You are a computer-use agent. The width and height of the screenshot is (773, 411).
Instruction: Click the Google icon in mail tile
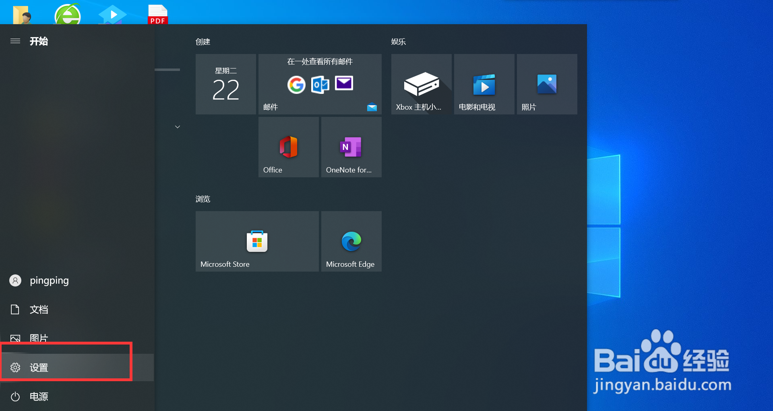(296, 85)
